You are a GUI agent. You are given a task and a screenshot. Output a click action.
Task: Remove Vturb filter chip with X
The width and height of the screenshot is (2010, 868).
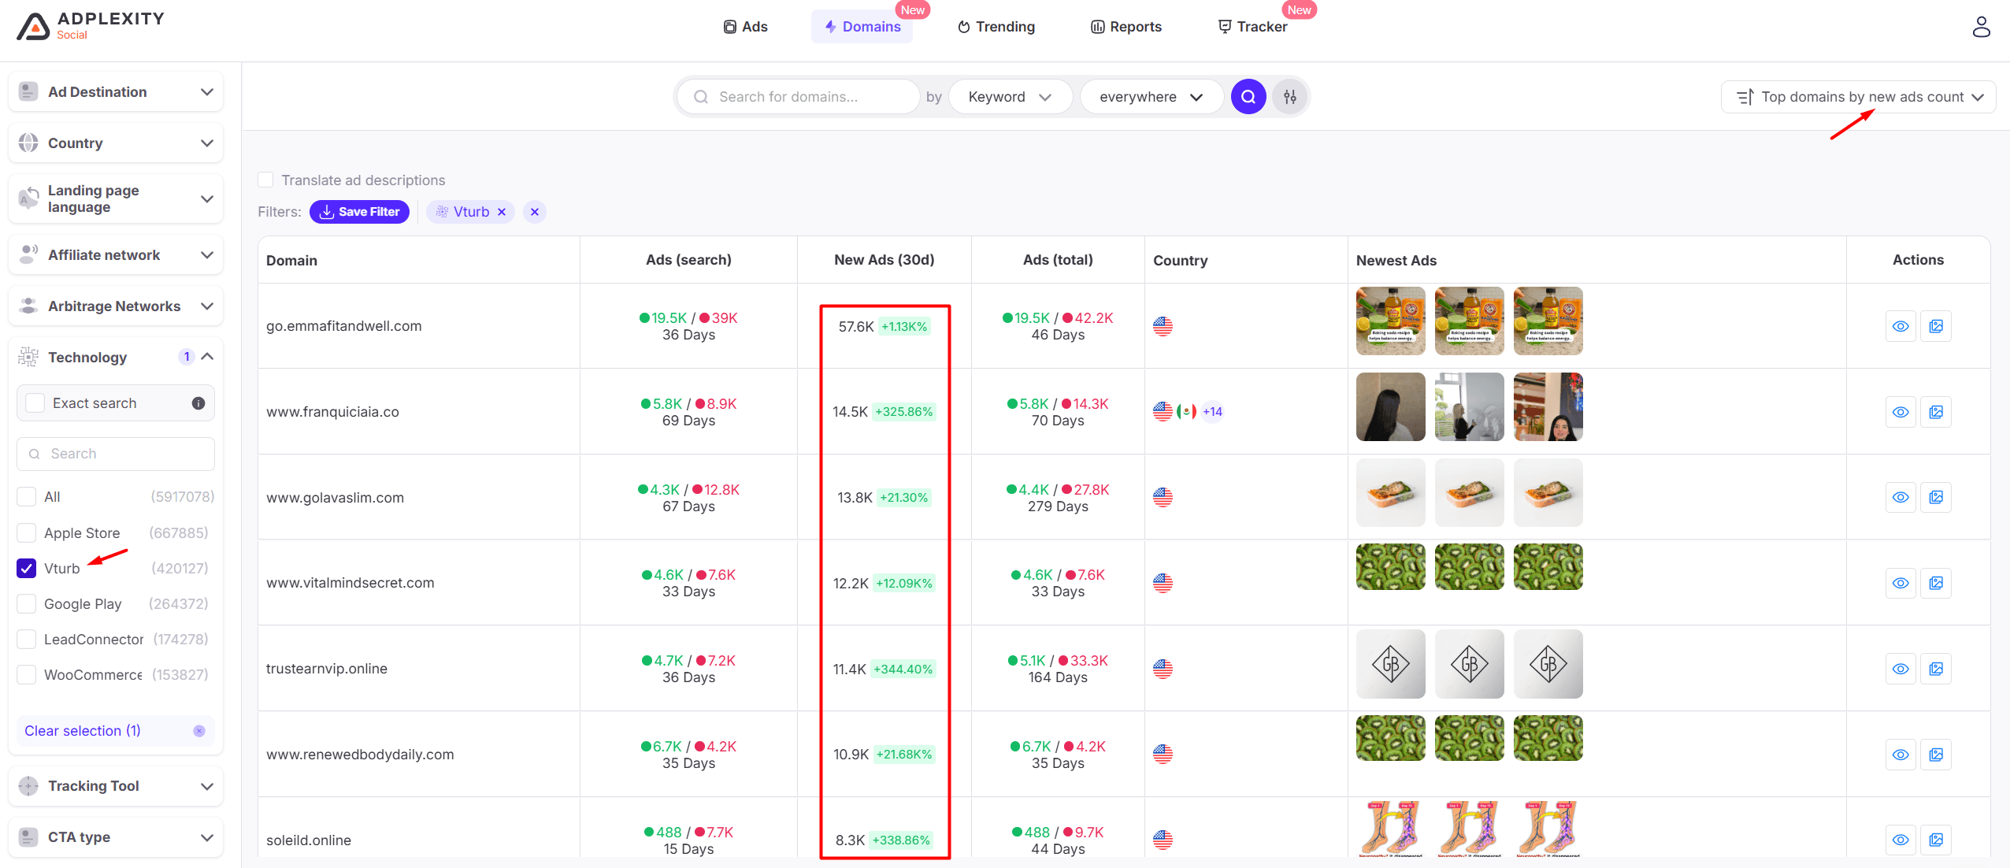[x=502, y=212]
